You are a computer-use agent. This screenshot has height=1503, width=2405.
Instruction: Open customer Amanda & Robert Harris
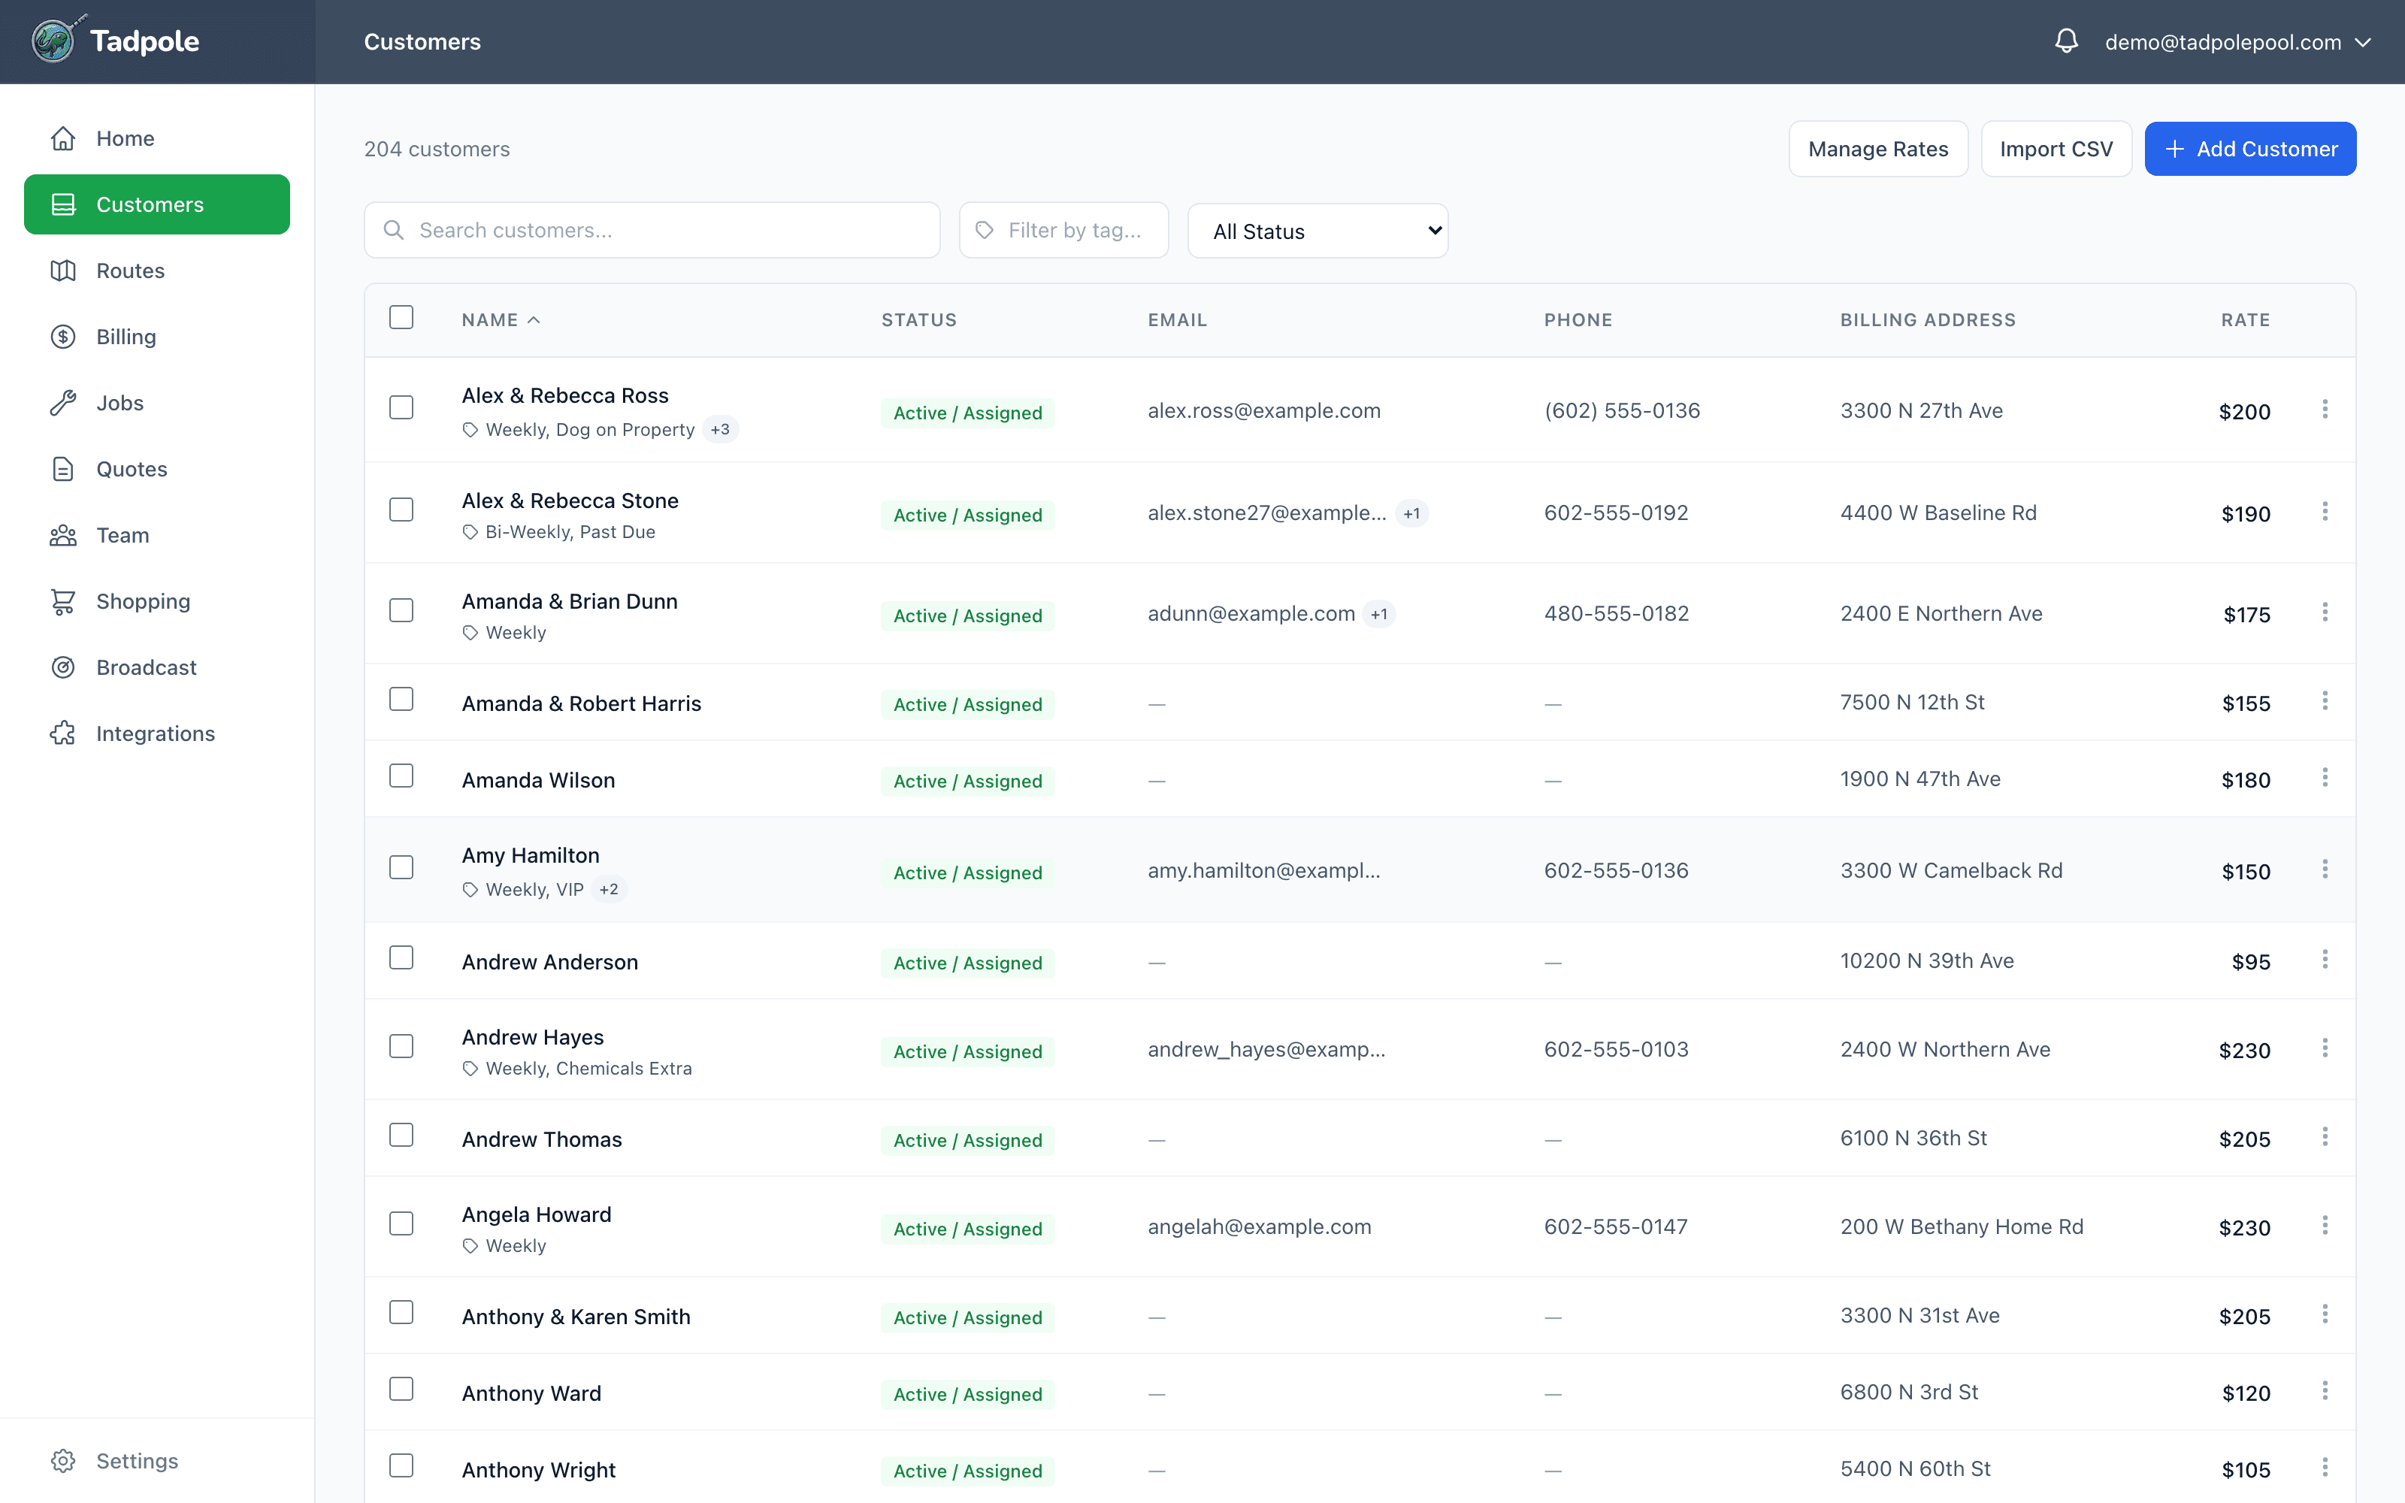point(582,704)
